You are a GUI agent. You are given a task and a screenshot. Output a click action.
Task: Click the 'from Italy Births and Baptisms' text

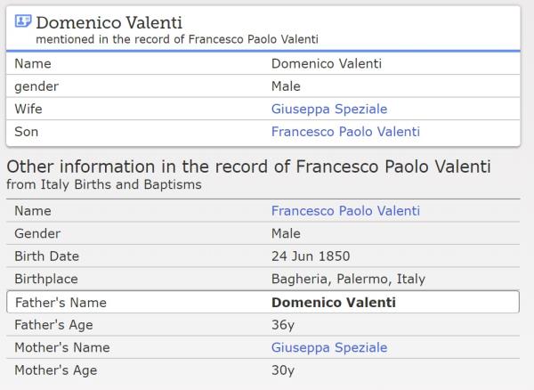click(x=103, y=184)
